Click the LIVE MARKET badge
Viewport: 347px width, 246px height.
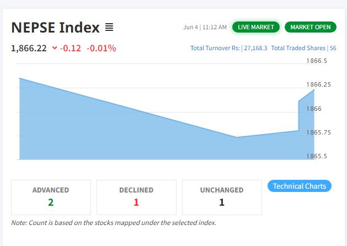pyautogui.click(x=256, y=27)
